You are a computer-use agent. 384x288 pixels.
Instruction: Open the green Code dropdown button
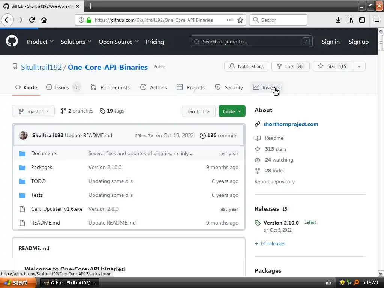coord(232,111)
